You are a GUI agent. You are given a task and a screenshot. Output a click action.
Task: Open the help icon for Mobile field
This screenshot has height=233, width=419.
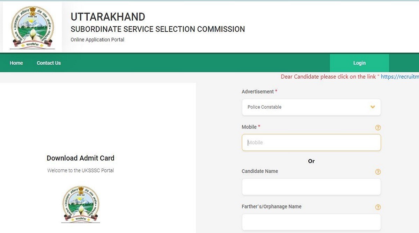378,128
